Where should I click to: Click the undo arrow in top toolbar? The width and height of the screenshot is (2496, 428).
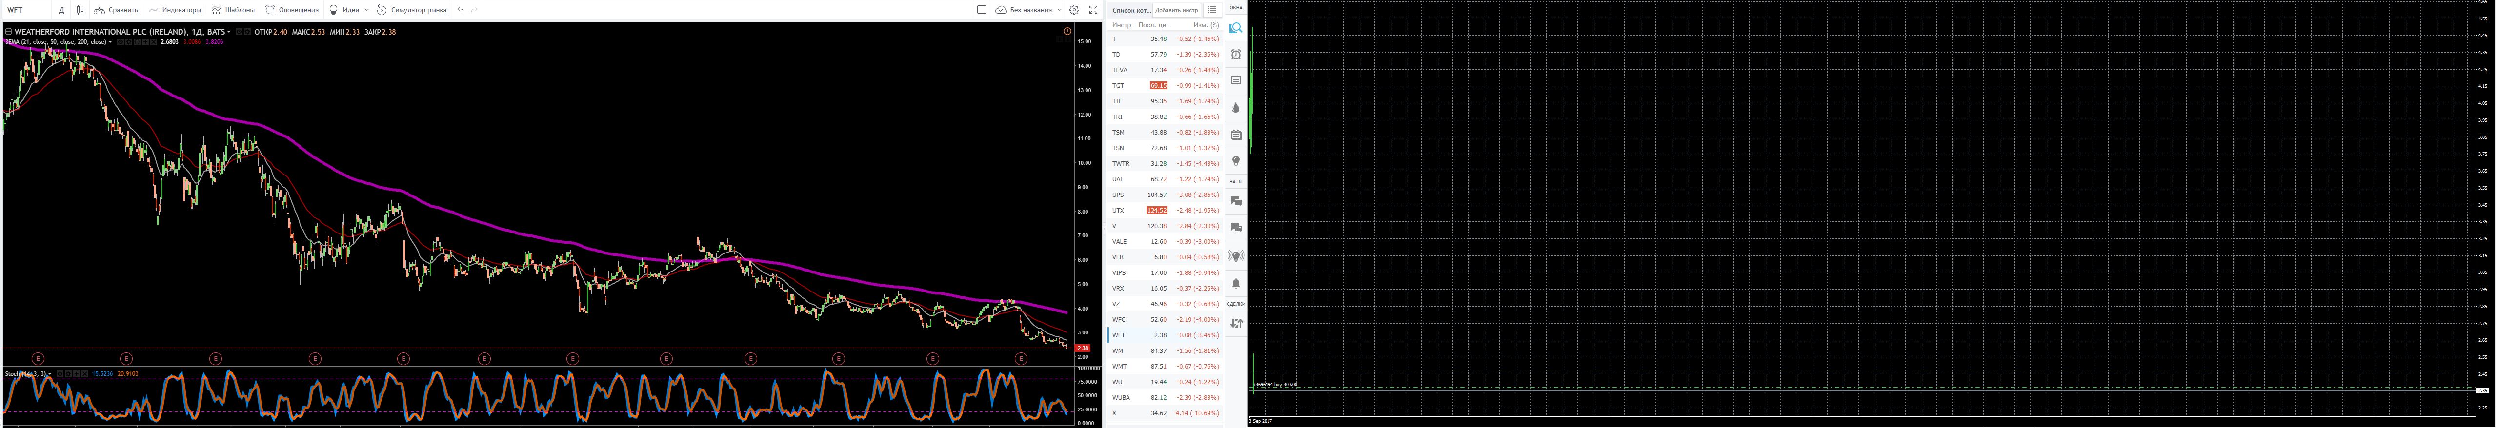pyautogui.click(x=460, y=10)
